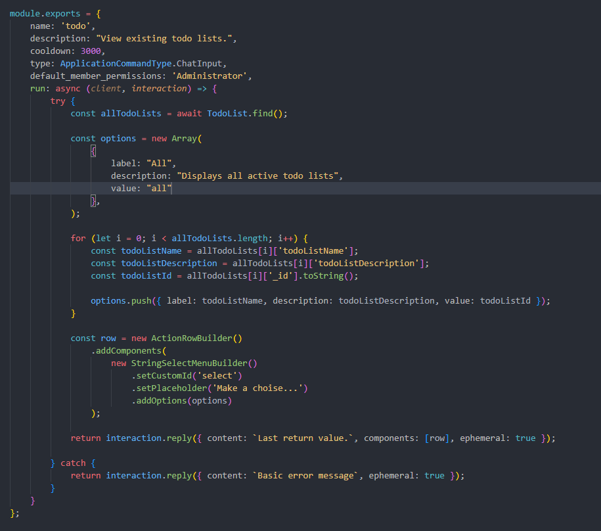Click the `Last return value.` template string

305,438
